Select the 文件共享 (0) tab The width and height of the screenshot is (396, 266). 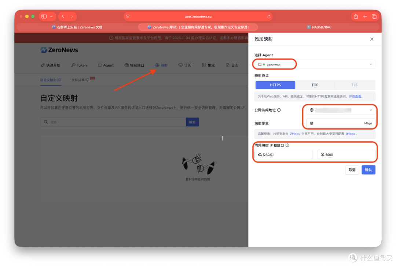(80, 80)
